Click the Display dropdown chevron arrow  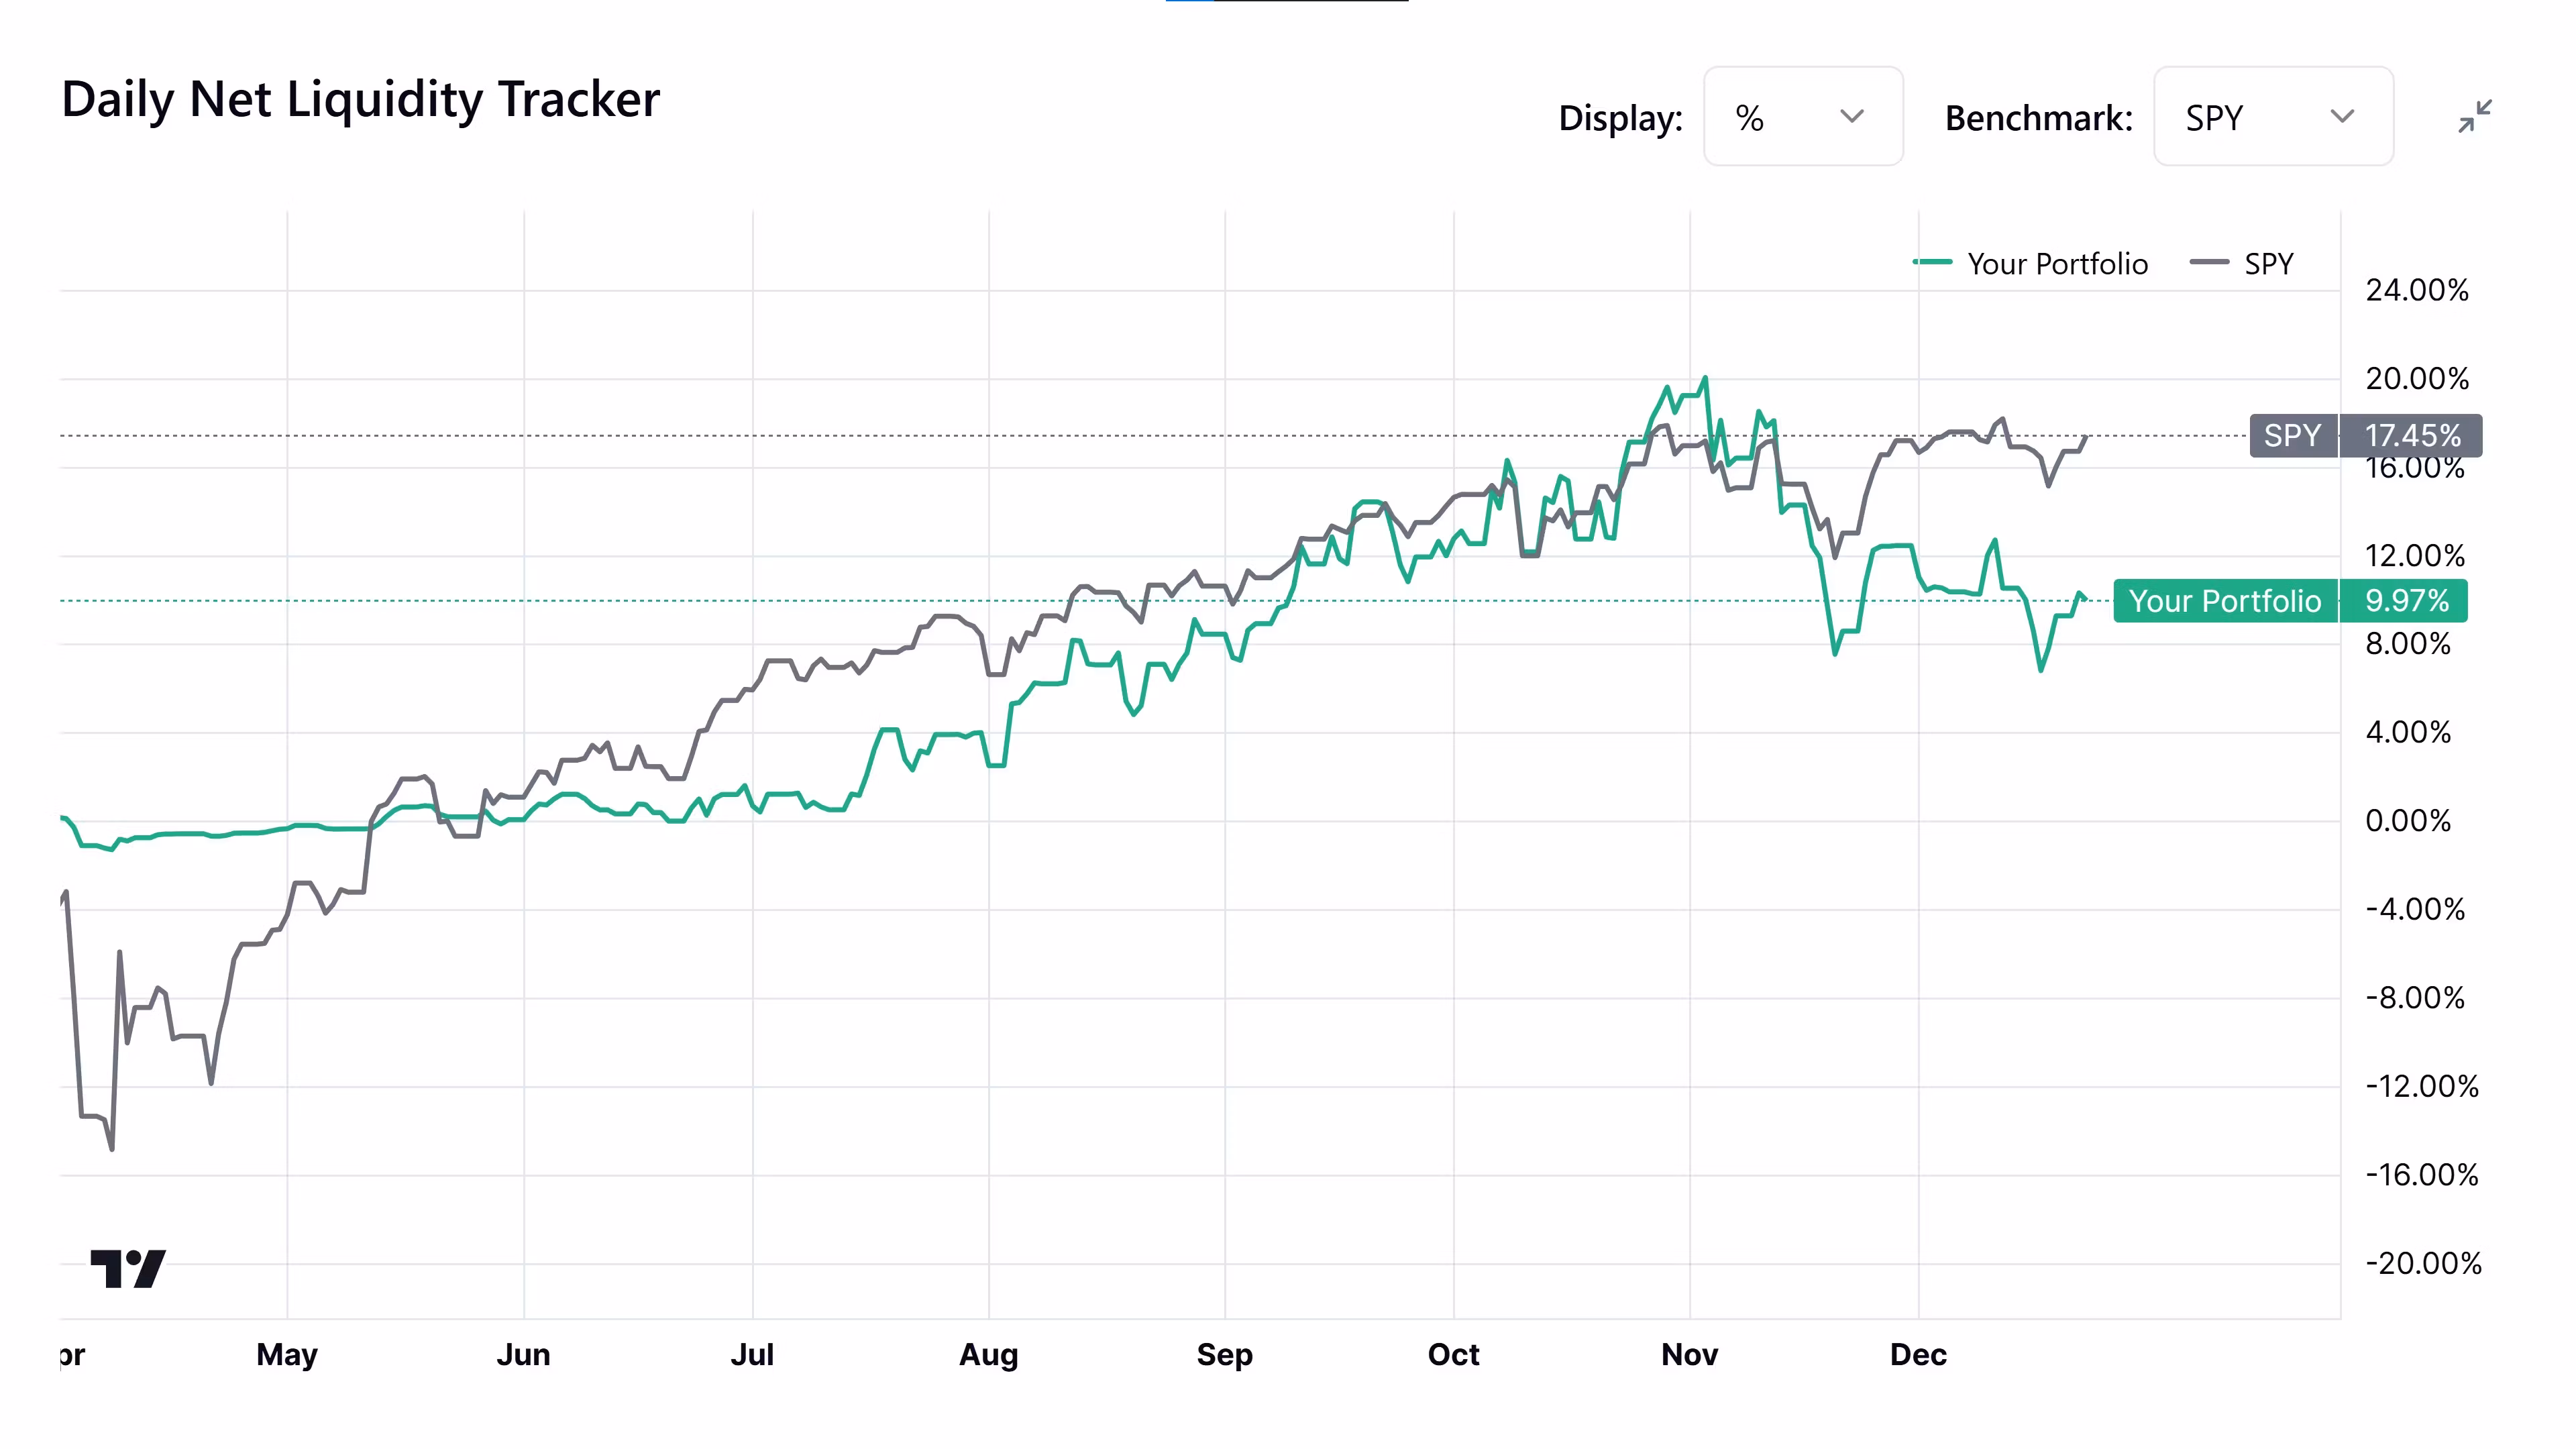1852,117
